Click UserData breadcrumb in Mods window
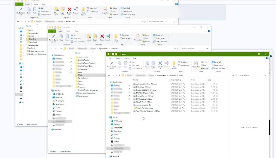 (x=172, y=75)
